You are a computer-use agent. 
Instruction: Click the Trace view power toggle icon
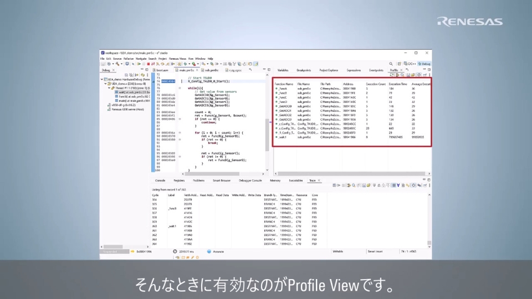point(413,185)
